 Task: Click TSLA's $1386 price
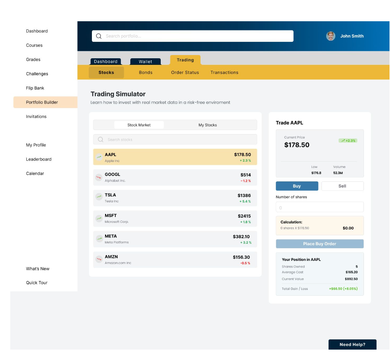pos(244,196)
